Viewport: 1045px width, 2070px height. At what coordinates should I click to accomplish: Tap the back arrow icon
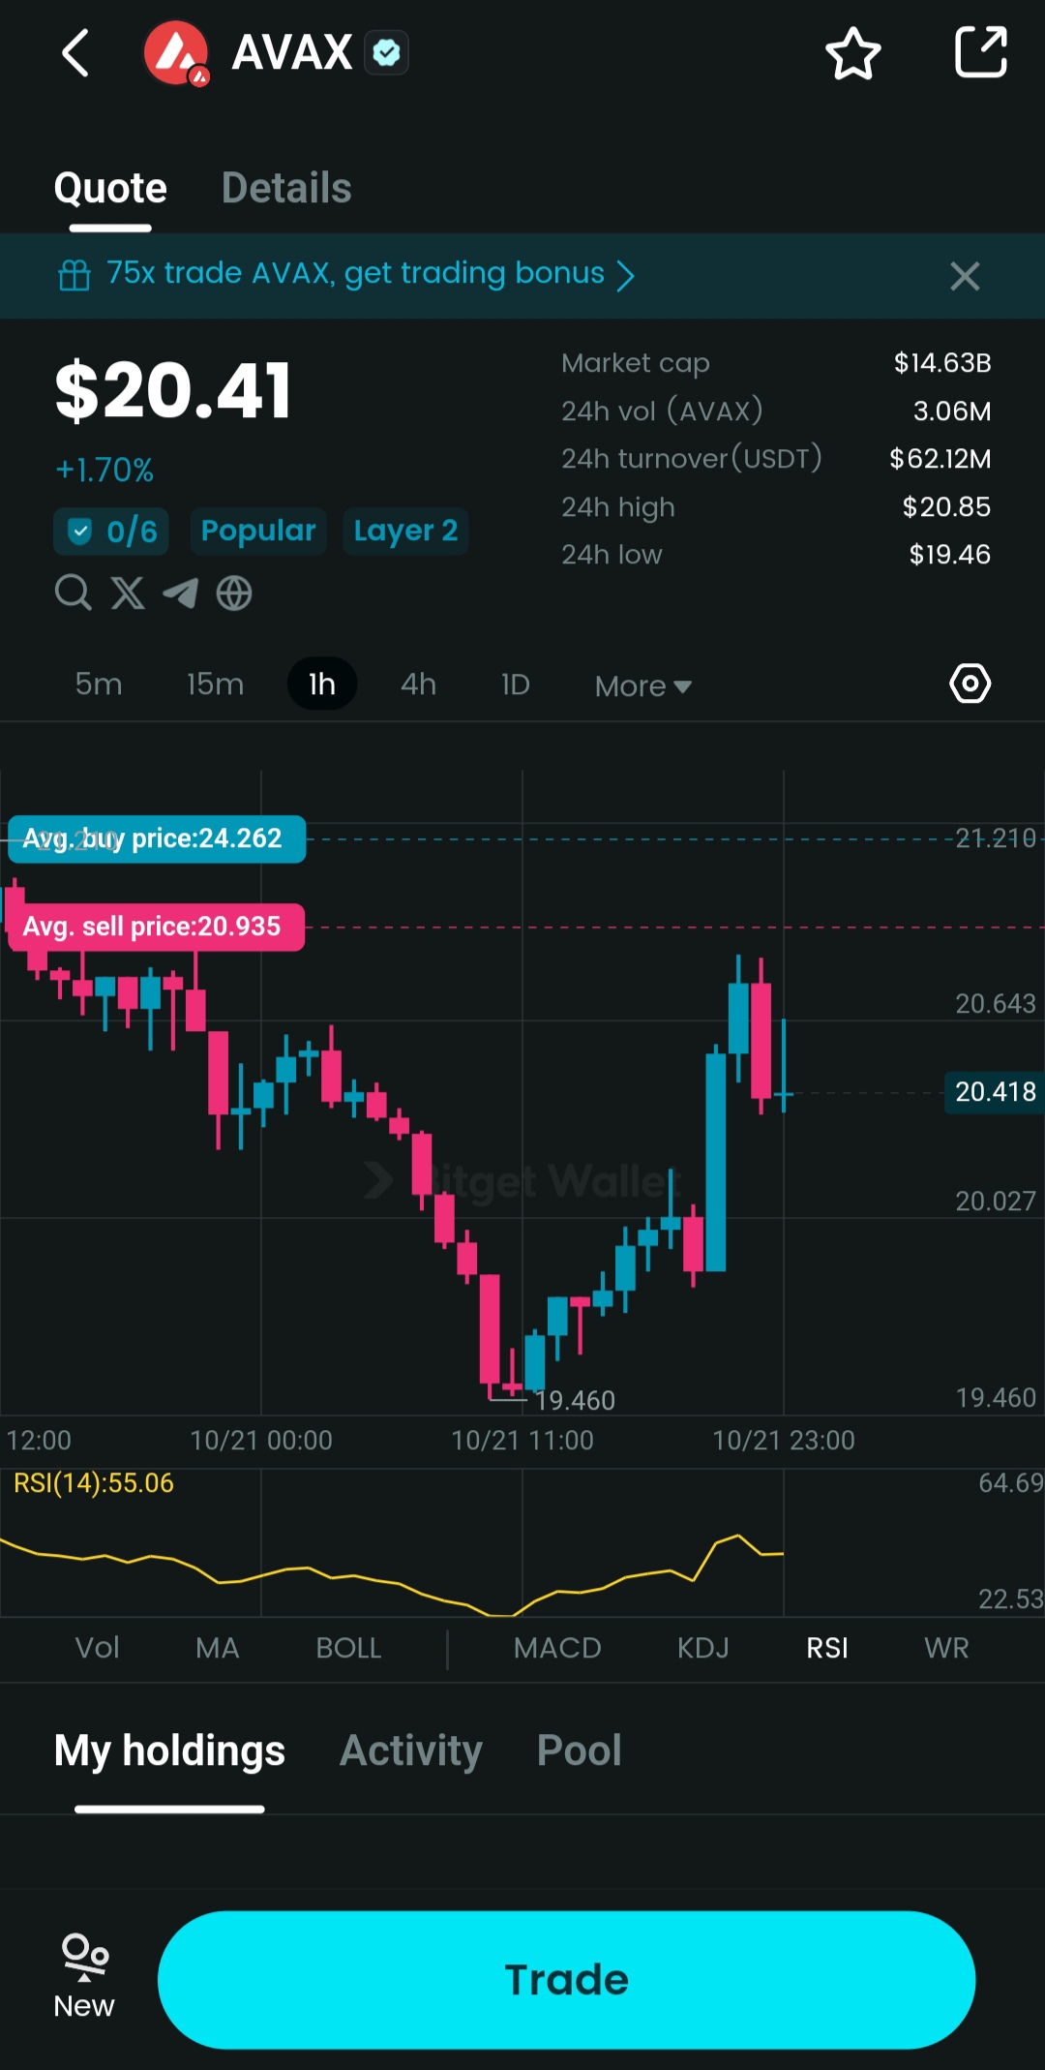tap(75, 52)
